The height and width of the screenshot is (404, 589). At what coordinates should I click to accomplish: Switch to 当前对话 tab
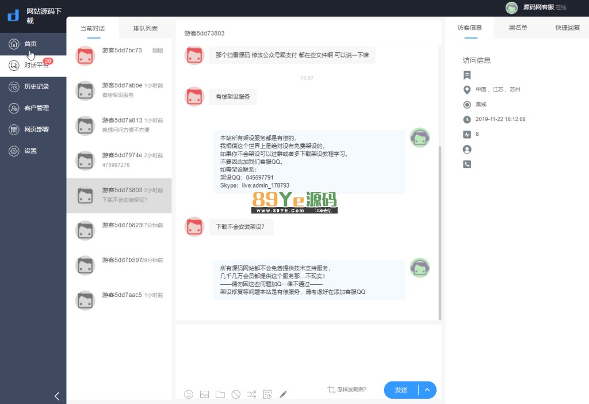coord(93,29)
